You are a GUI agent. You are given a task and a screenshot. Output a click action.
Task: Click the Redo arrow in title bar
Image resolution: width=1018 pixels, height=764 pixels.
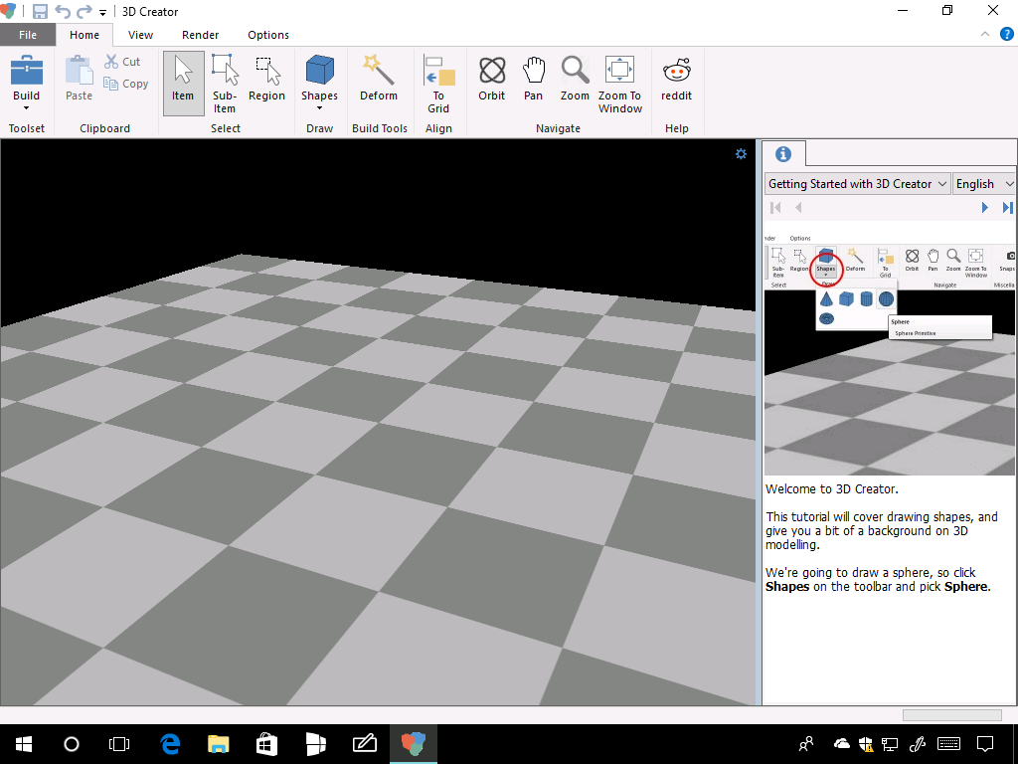(x=85, y=12)
